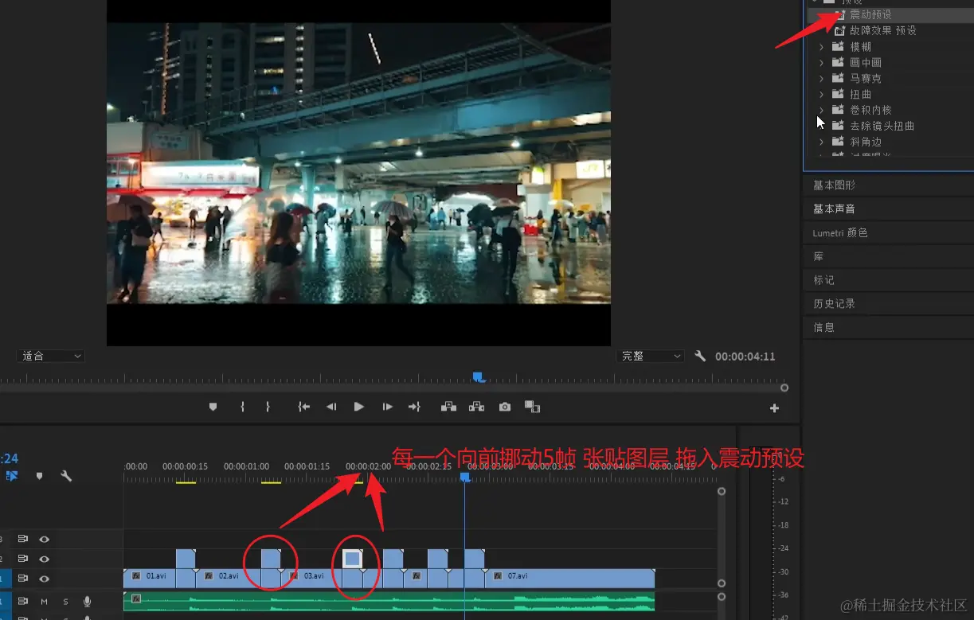
Task: Expand the 马赛克 effects folder
Action: tap(821, 79)
